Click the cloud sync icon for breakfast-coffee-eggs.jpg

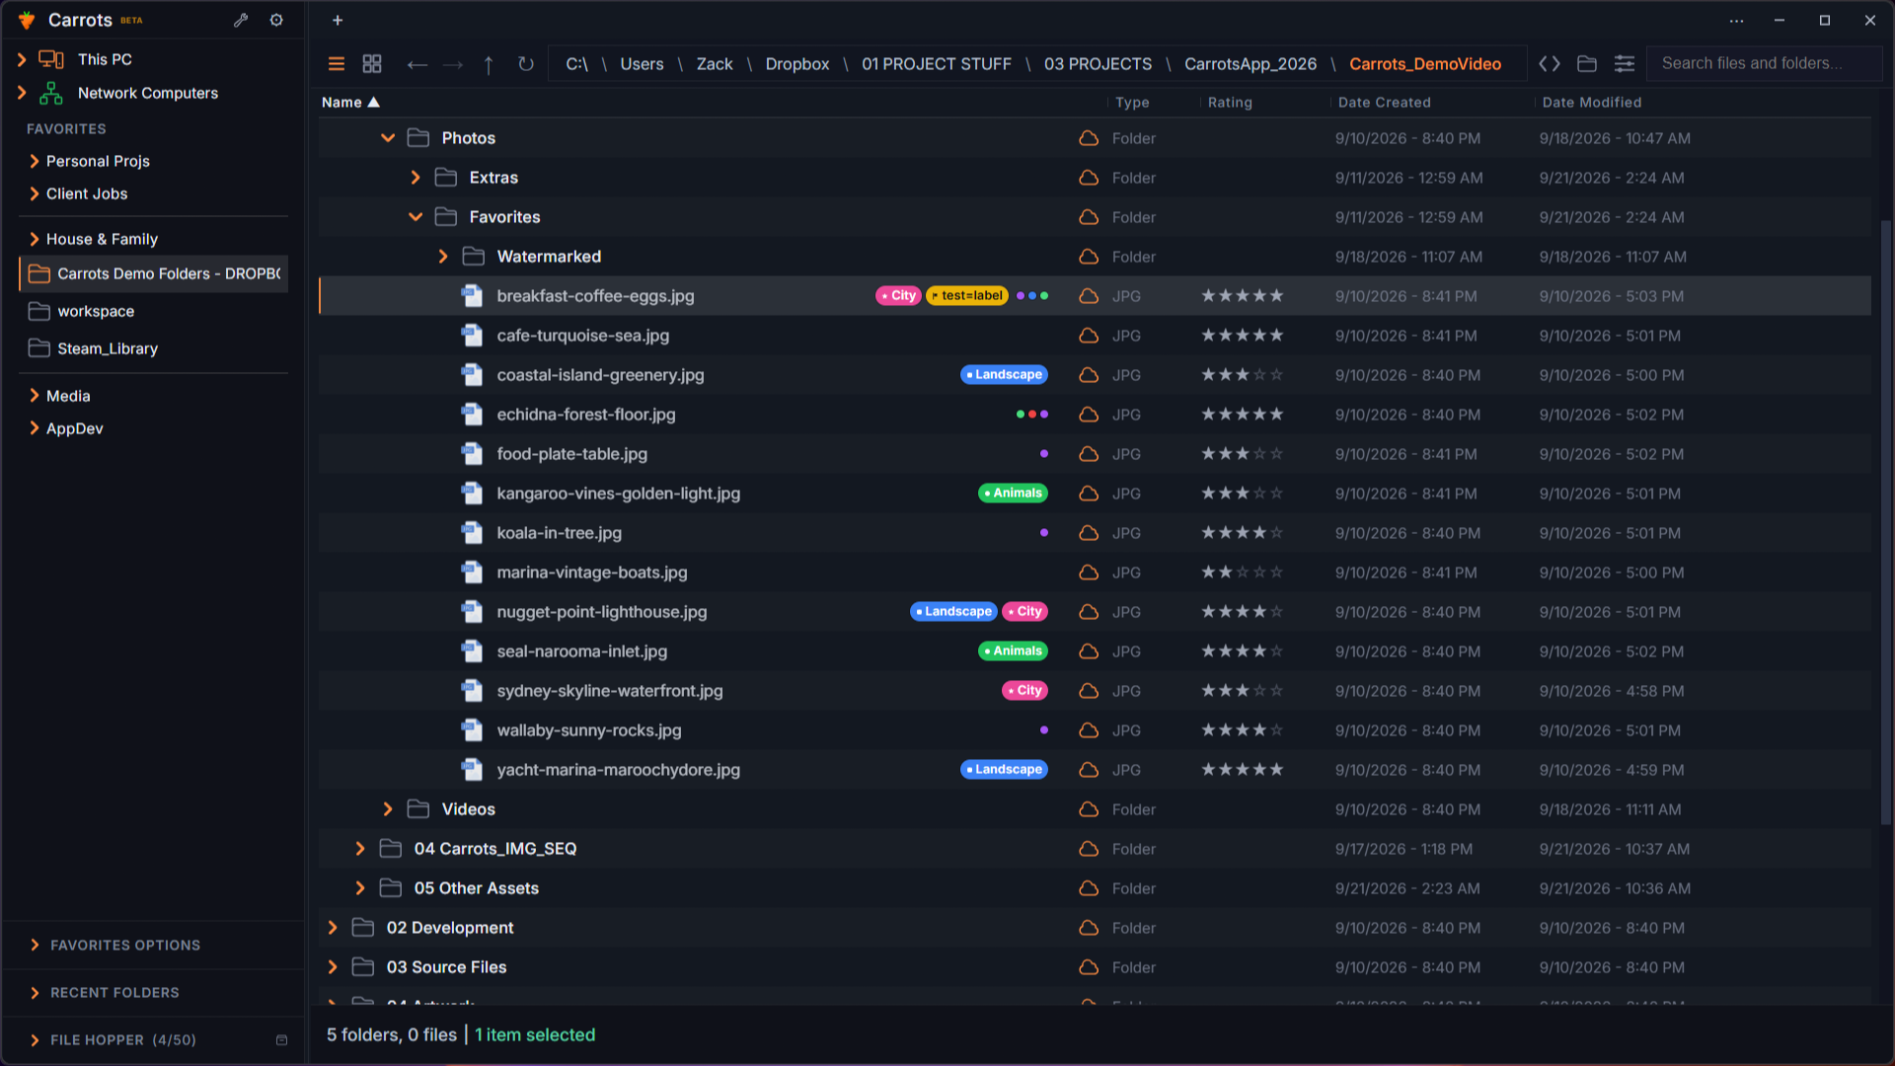point(1089,296)
